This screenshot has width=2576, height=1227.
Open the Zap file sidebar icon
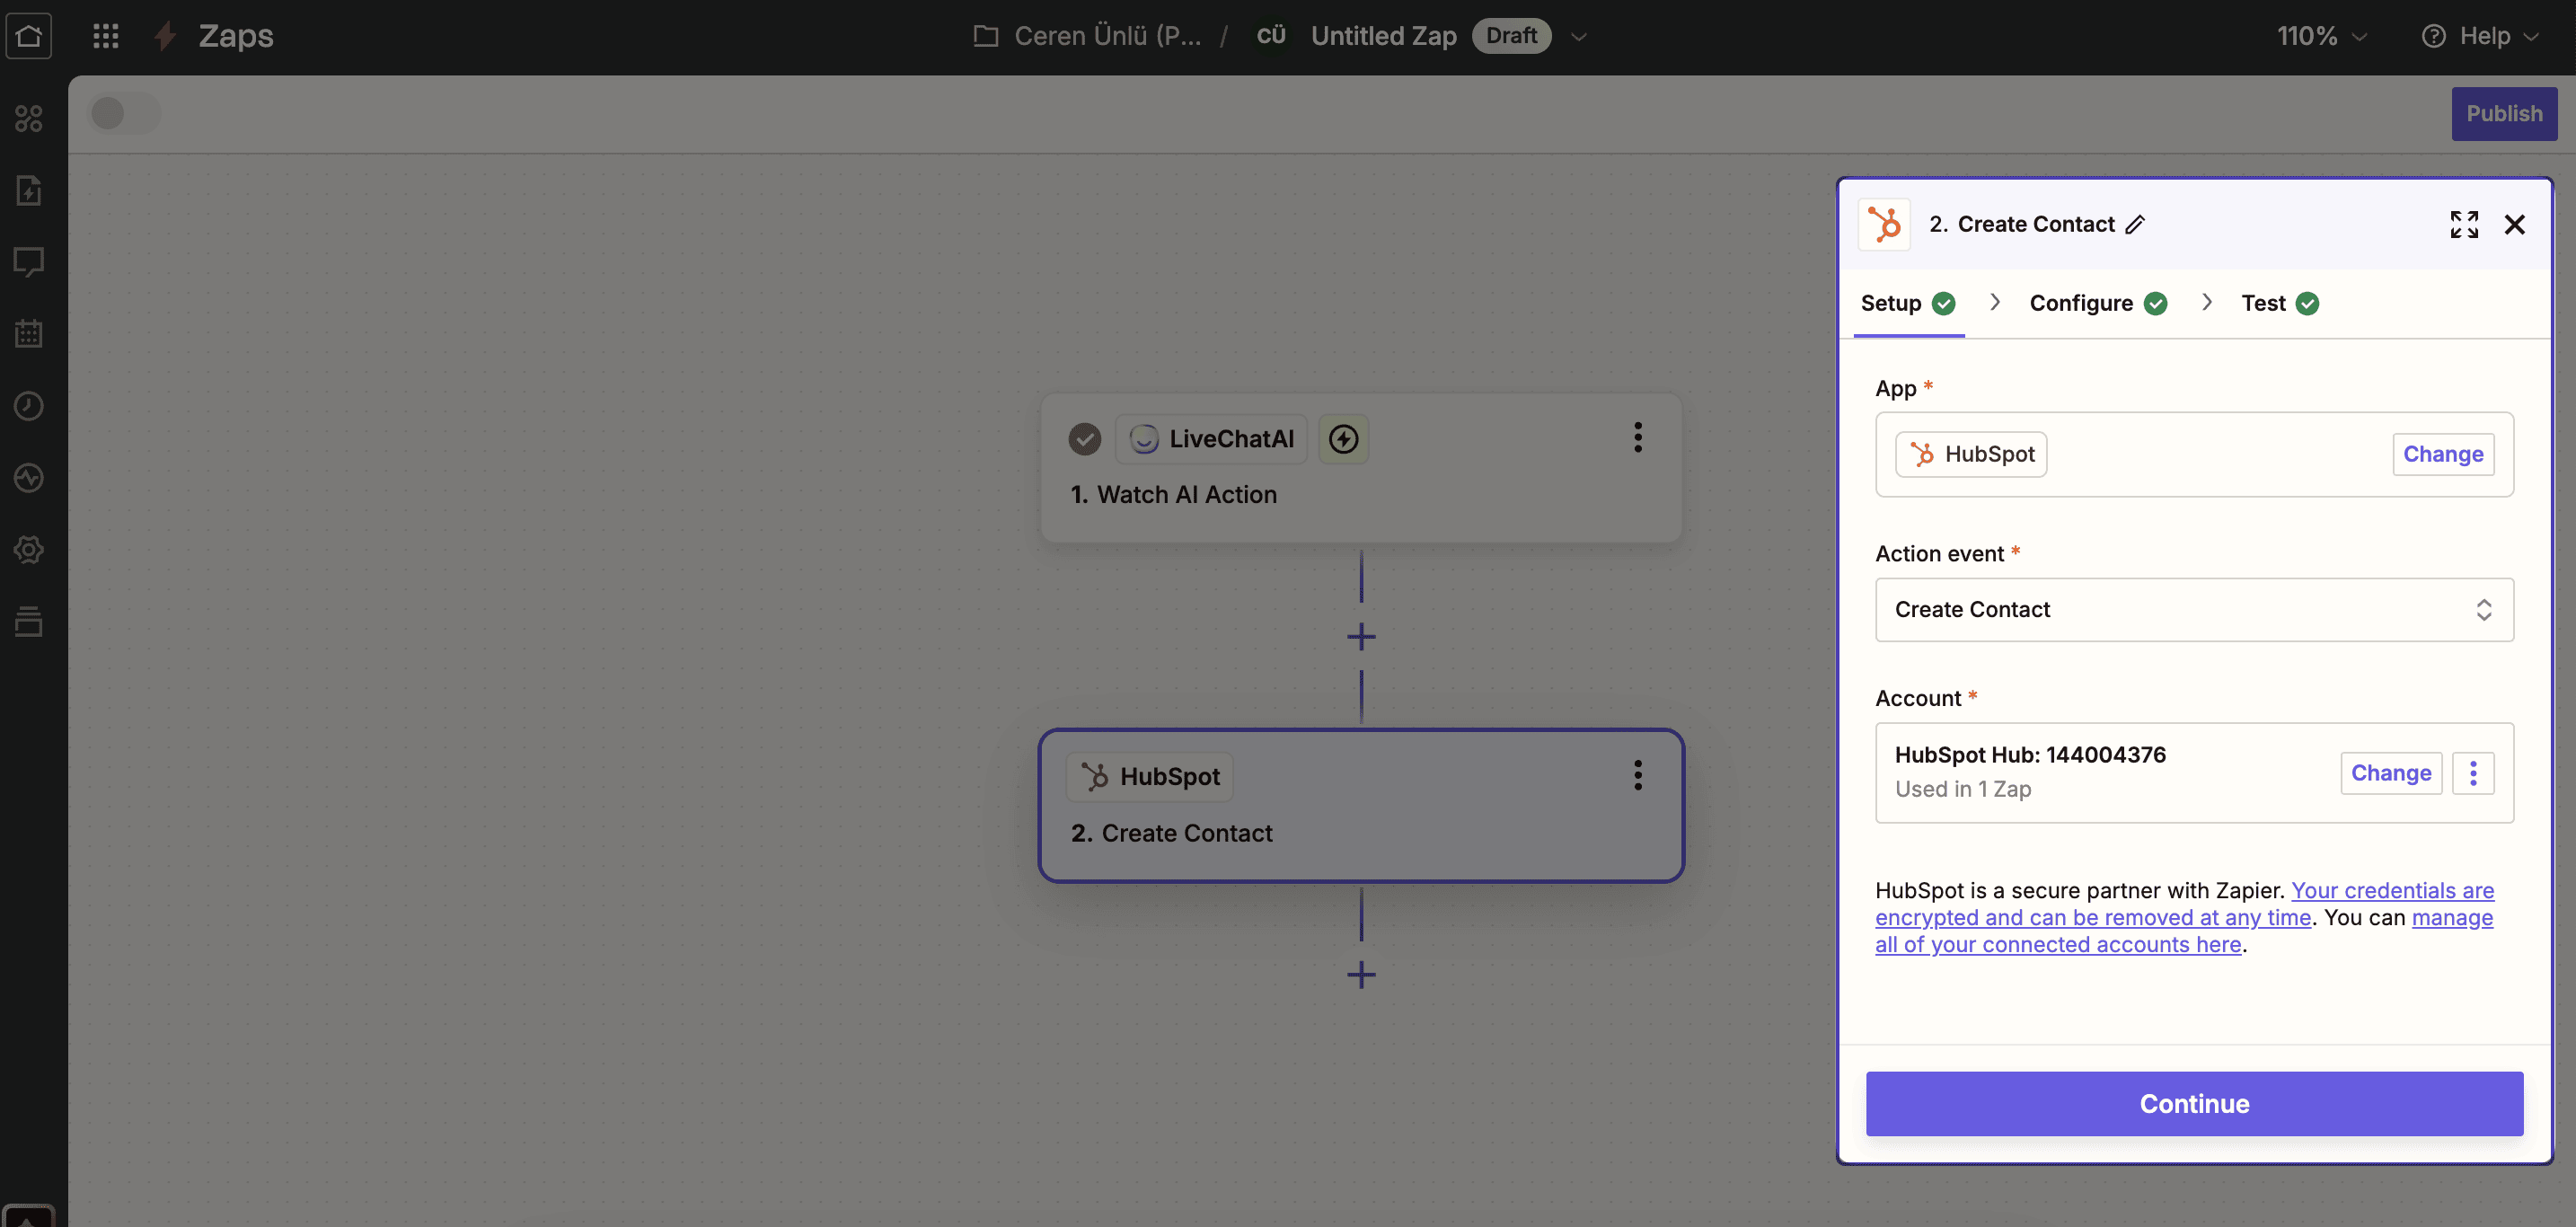[x=29, y=190]
